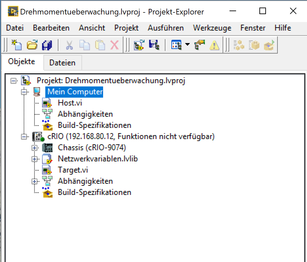Image resolution: width=307 pixels, height=262 pixels.
Task: Click the Mein Computer monitor icon
Action: [37, 92]
